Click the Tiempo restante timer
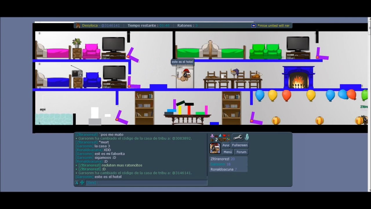Viewport: 371px width, 209px height. click(x=148, y=26)
